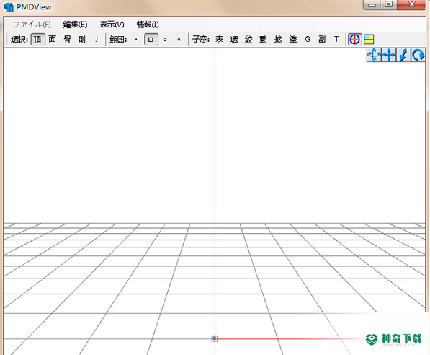430x355 pixels.
Task: Open the T sub-window
Action: tap(336, 39)
